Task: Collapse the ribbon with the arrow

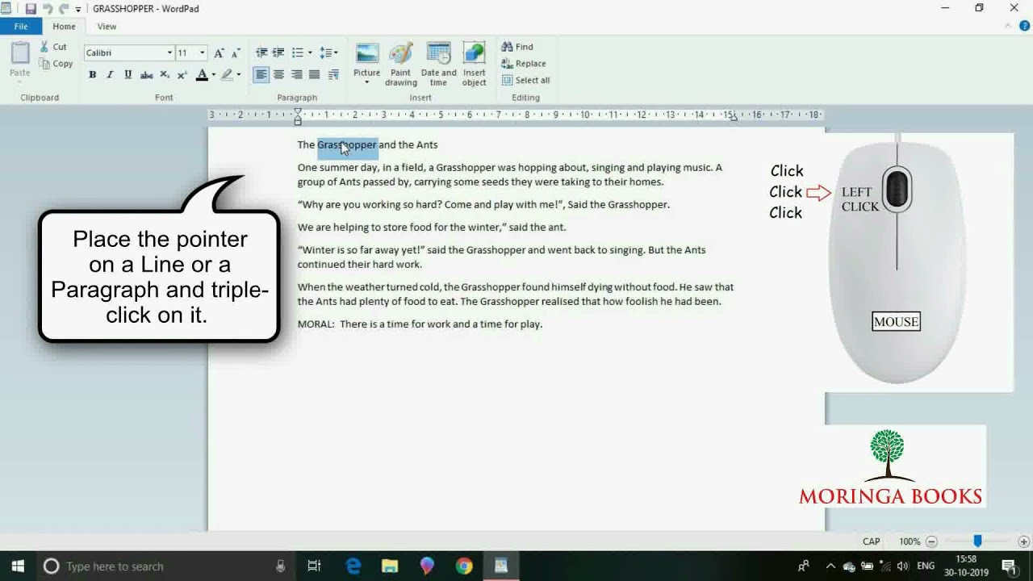Action: click(x=1007, y=27)
